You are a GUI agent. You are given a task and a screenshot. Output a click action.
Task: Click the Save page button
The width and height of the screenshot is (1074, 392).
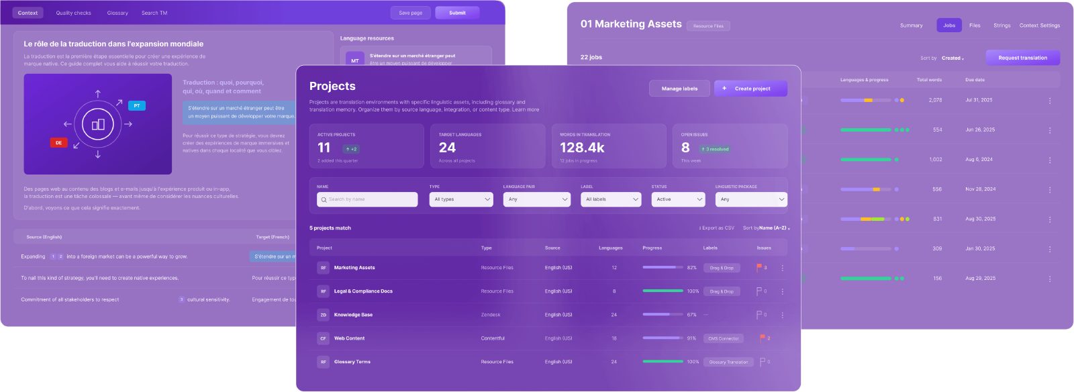411,13
